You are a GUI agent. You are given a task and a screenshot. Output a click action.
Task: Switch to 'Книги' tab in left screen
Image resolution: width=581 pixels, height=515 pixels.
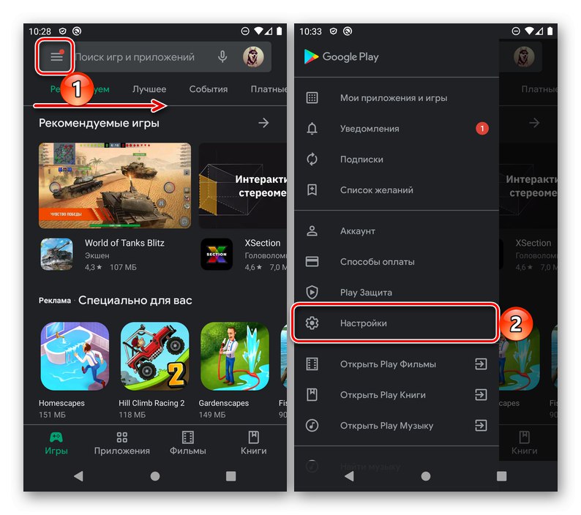click(x=254, y=443)
